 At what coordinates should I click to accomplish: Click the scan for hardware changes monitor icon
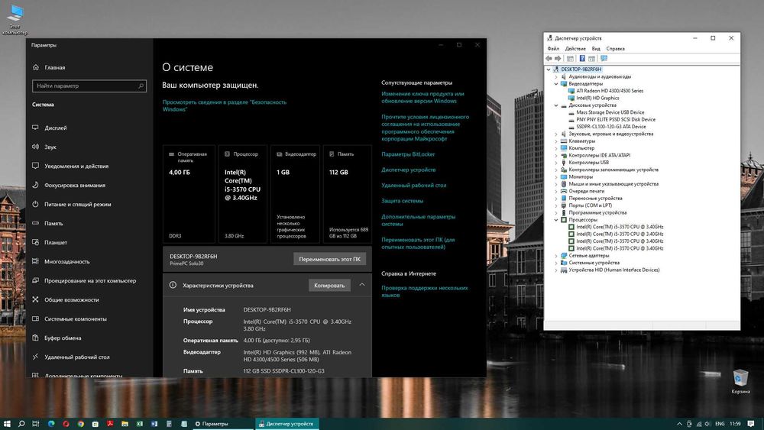(x=604, y=59)
